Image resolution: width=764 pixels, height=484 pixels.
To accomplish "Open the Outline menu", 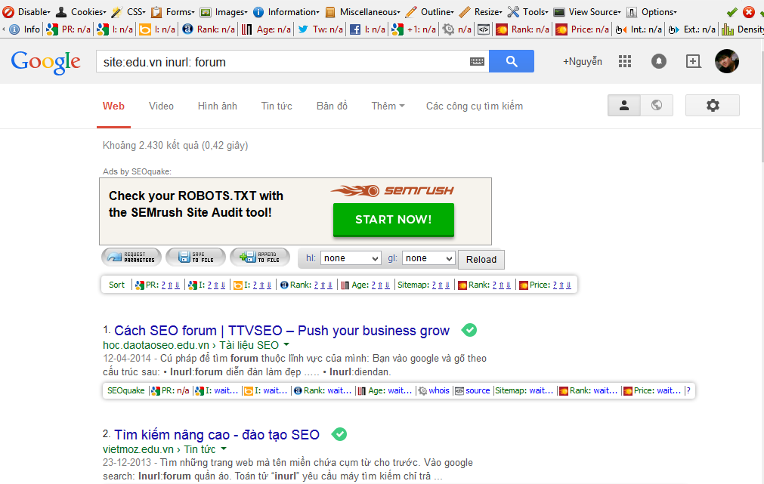I will (x=430, y=11).
